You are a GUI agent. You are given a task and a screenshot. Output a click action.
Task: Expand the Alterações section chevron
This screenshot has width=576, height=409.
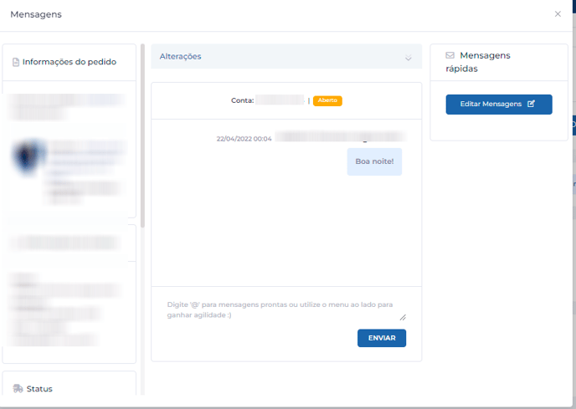[x=408, y=58]
